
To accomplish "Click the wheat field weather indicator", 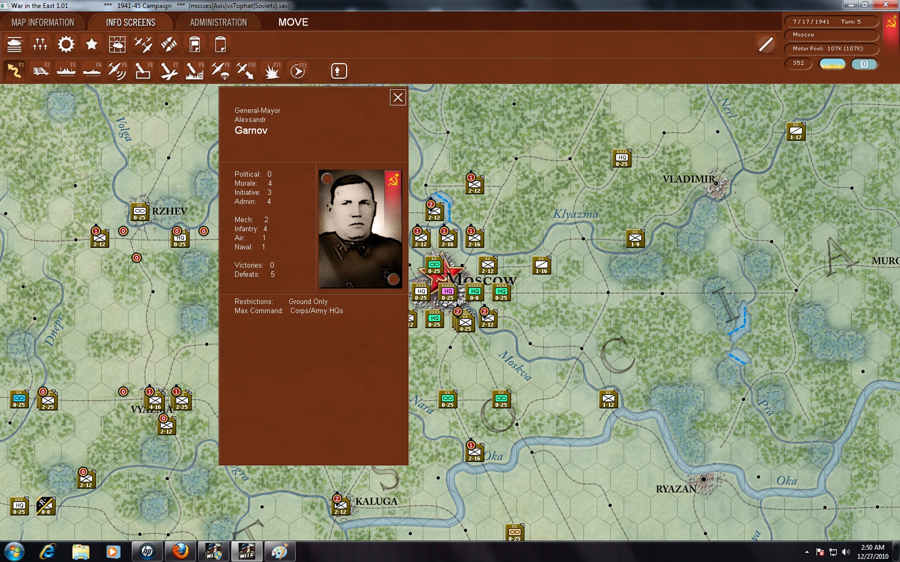I will pyautogui.click(x=832, y=64).
